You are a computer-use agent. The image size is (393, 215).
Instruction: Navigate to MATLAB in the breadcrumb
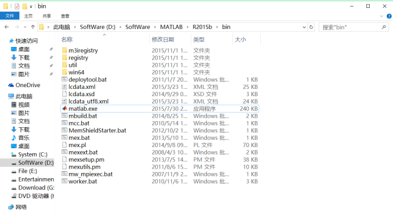click(171, 27)
